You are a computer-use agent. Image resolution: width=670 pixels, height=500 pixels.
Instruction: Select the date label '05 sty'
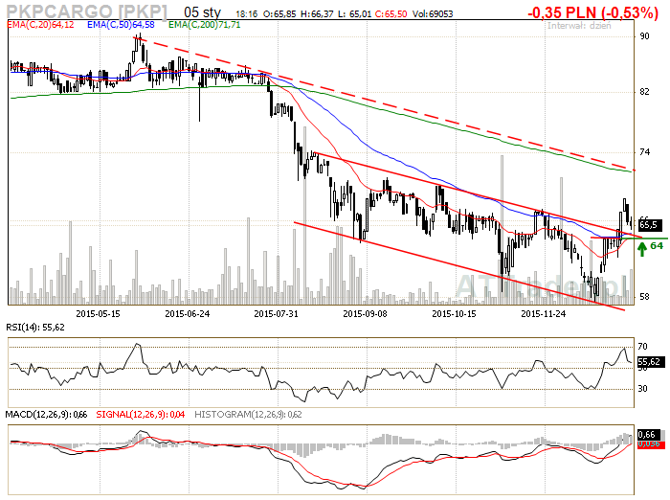coord(202,12)
